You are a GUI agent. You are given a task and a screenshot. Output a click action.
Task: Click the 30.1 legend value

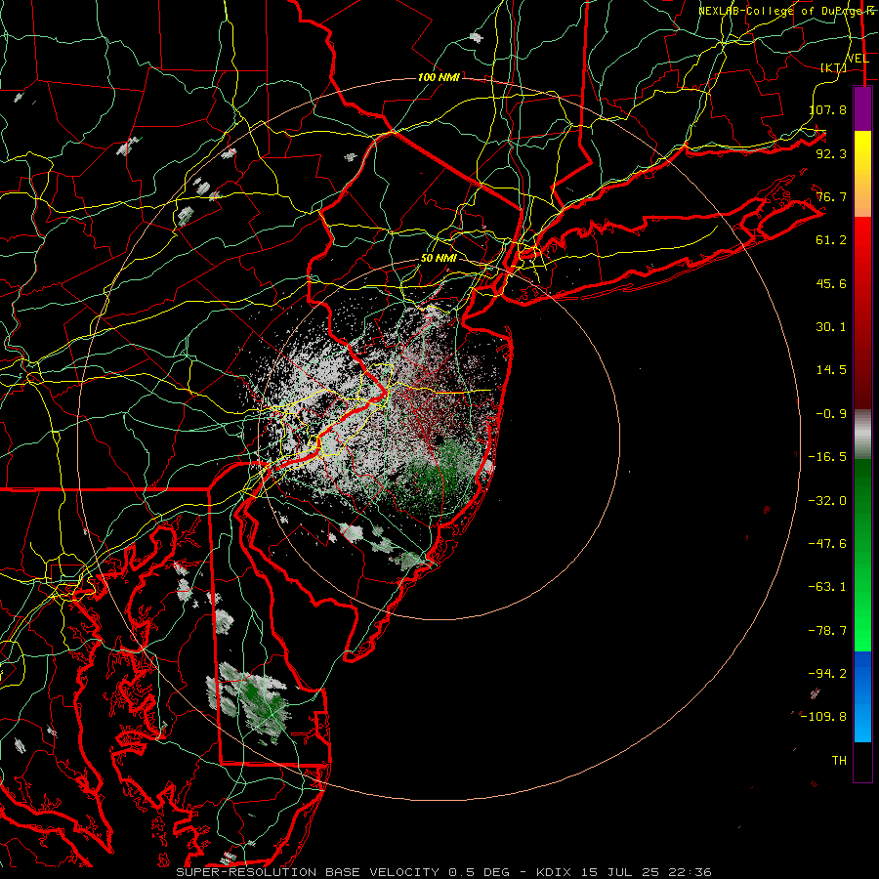pos(831,327)
